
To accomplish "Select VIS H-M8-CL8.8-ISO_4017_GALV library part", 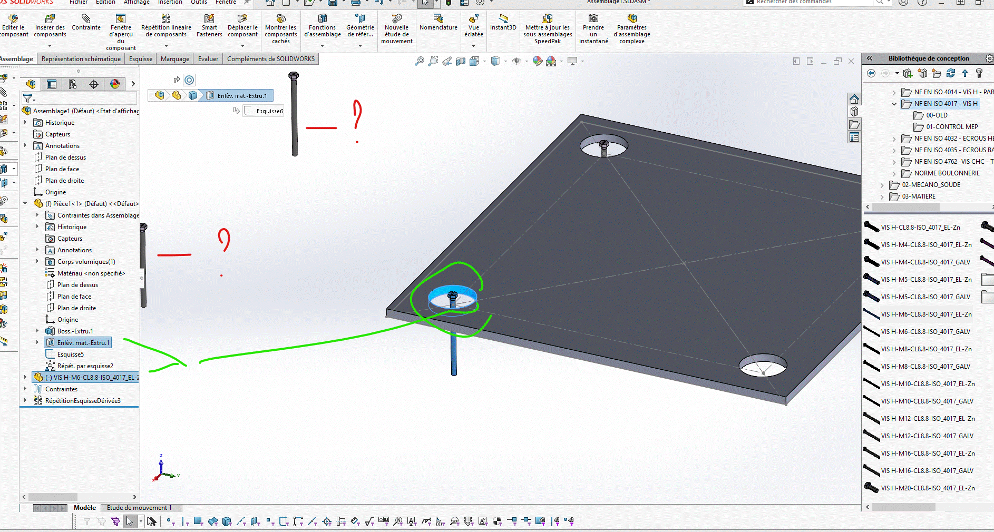I will click(925, 367).
